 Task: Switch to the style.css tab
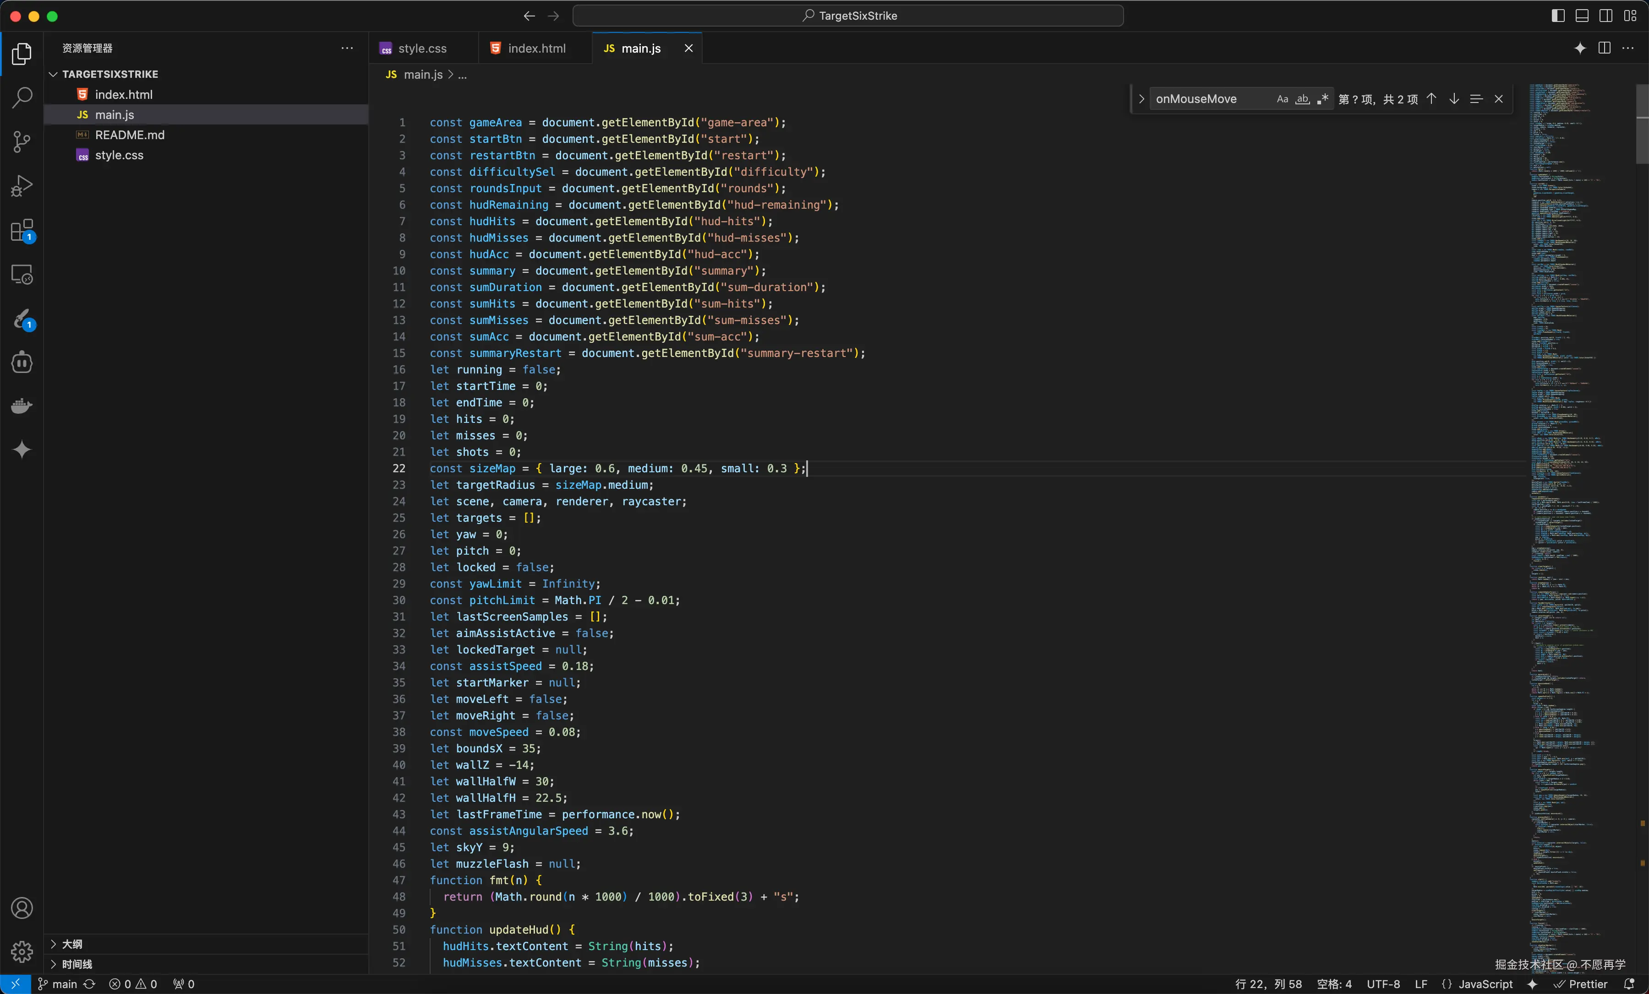tap(421, 48)
